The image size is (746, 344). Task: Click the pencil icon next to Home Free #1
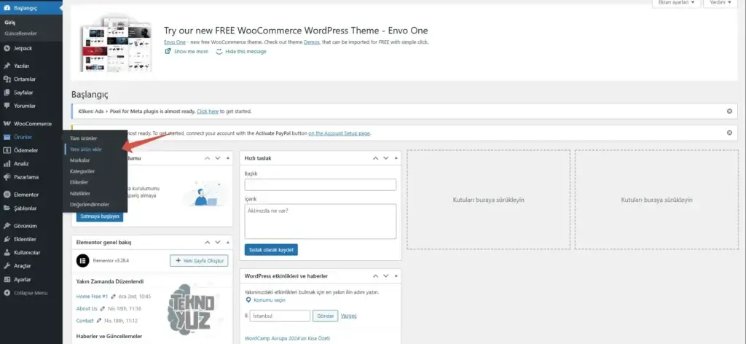[x=113, y=296]
